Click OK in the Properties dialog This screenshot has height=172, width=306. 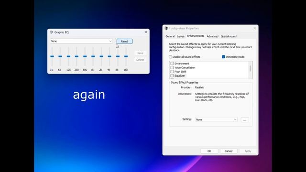pyautogui.click(x=209, y=151)
